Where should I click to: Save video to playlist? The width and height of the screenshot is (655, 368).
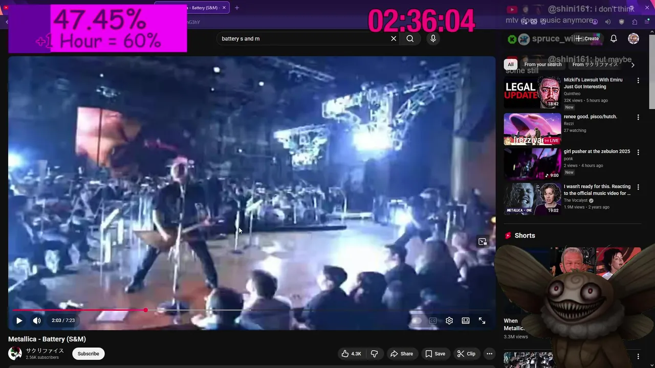point(435,354)
